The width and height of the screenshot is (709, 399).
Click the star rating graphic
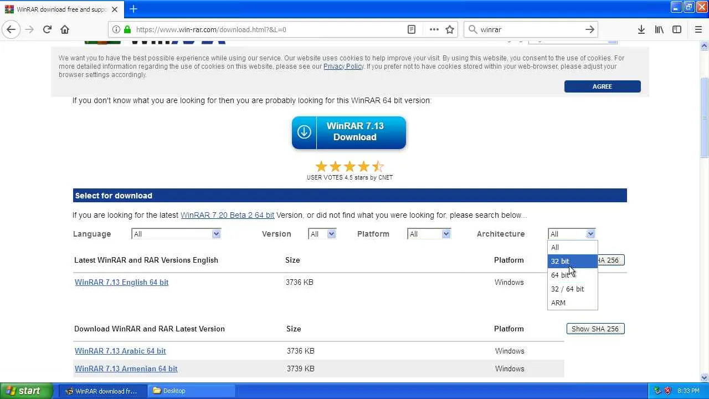point(350,166)
